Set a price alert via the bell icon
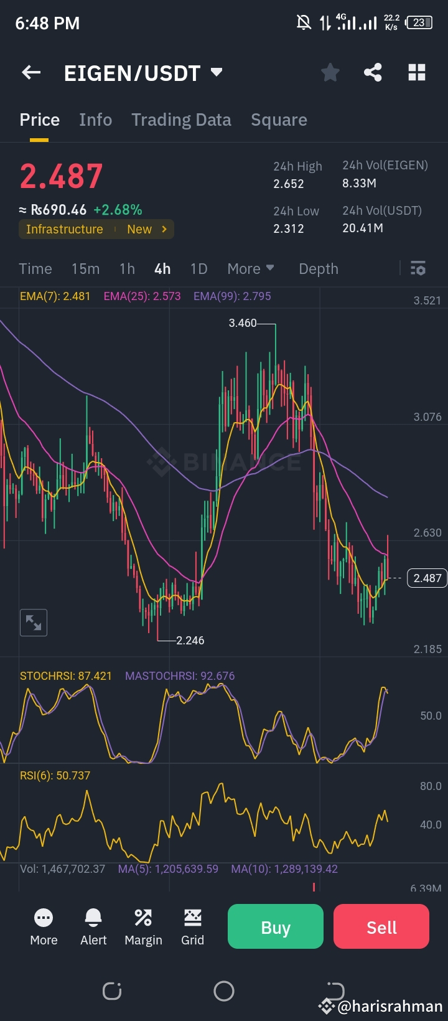This screenshot has height=1021, width=448. click(93, 926)
